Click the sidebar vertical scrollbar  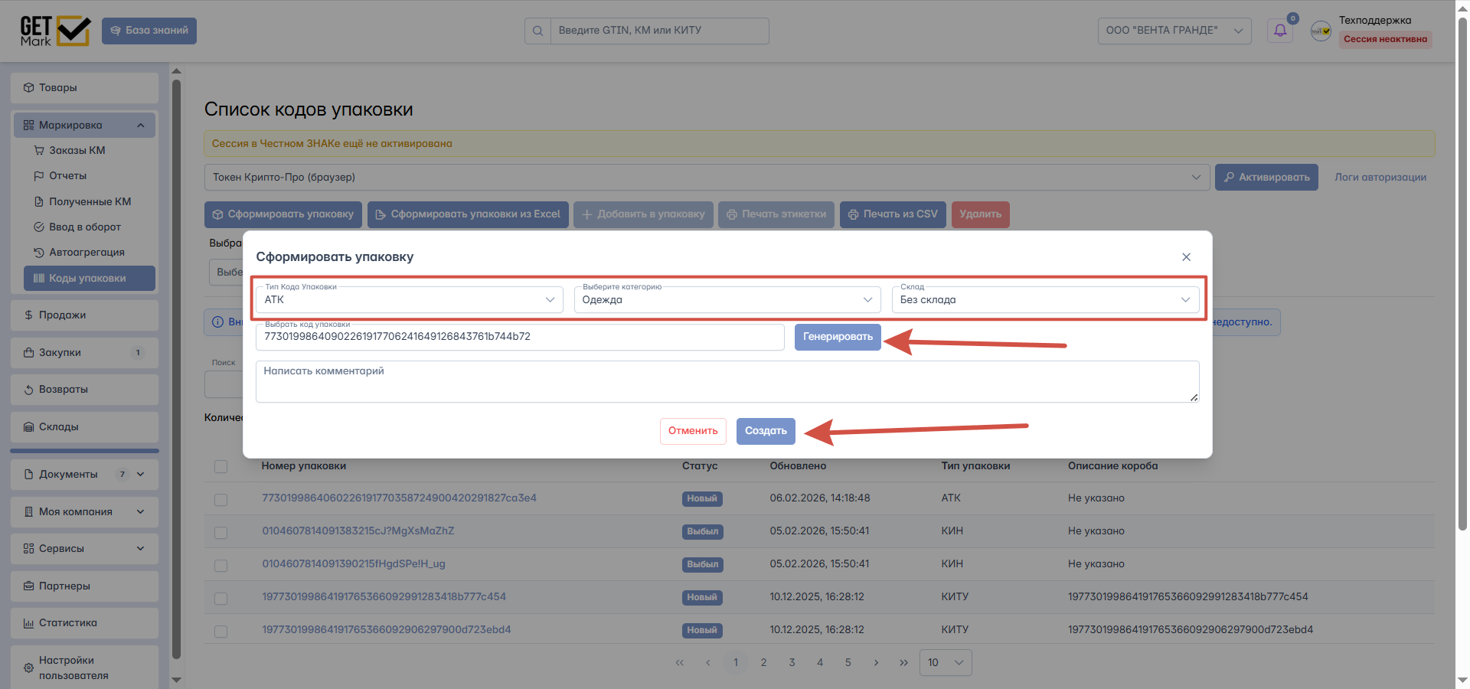coord(176,367)
